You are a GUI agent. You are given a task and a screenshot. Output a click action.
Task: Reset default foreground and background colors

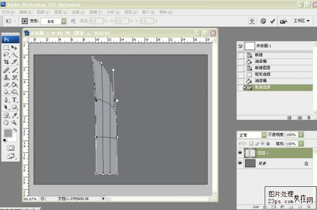[5, 141]
